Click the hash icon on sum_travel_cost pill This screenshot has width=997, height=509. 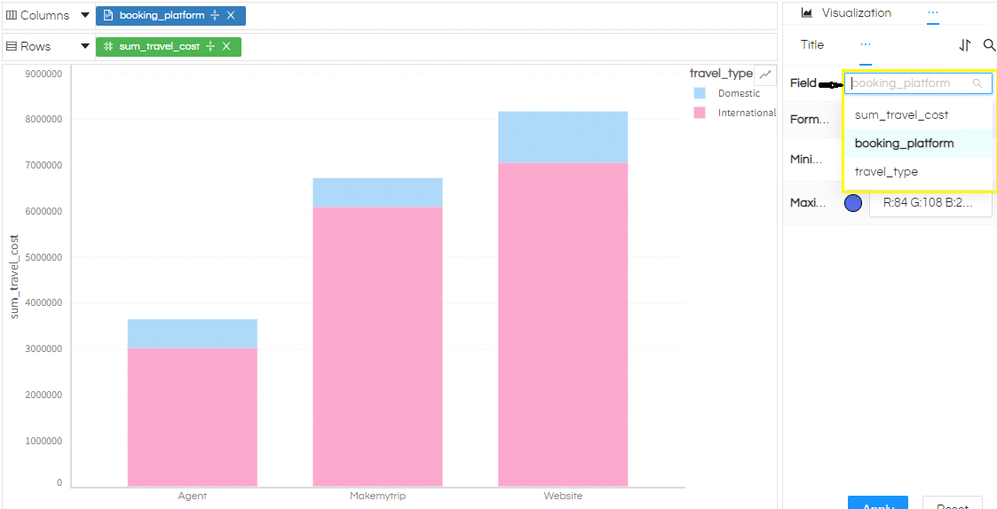click(x=108, y=46)
